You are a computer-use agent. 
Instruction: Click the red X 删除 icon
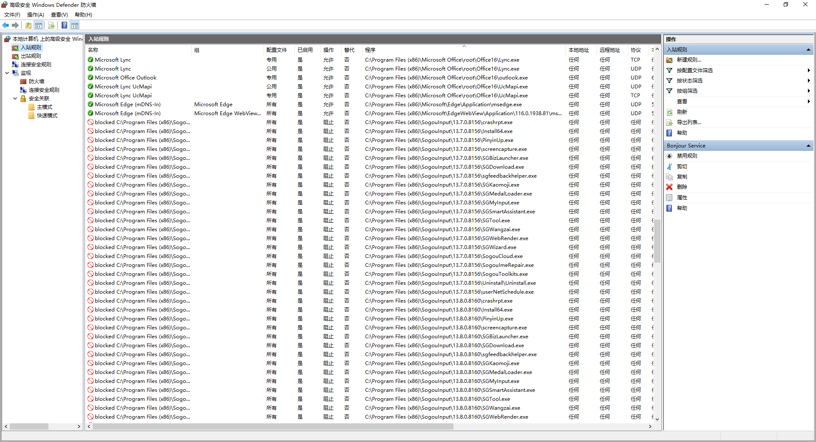point(669,187)
